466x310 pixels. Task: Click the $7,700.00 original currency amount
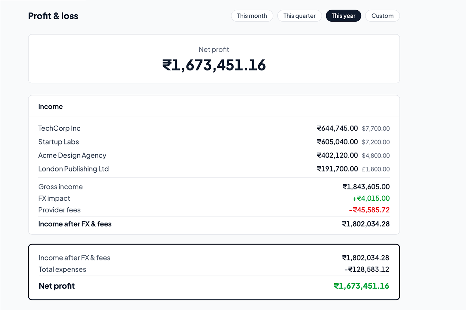(x=375, y=129)
